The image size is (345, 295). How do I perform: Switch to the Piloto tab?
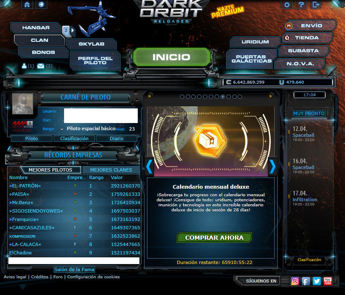(x=31, y=139)
